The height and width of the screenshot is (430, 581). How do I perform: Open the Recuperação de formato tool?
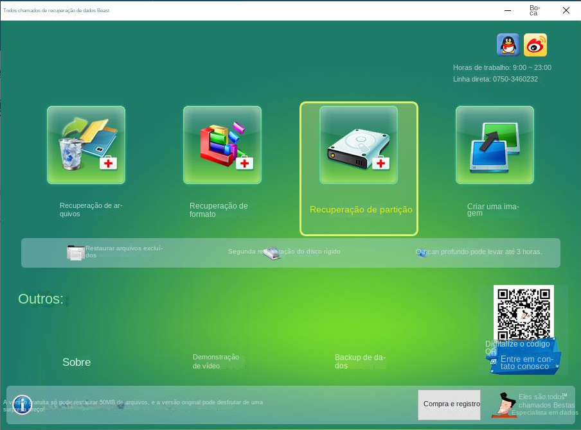tap(222, 144)
